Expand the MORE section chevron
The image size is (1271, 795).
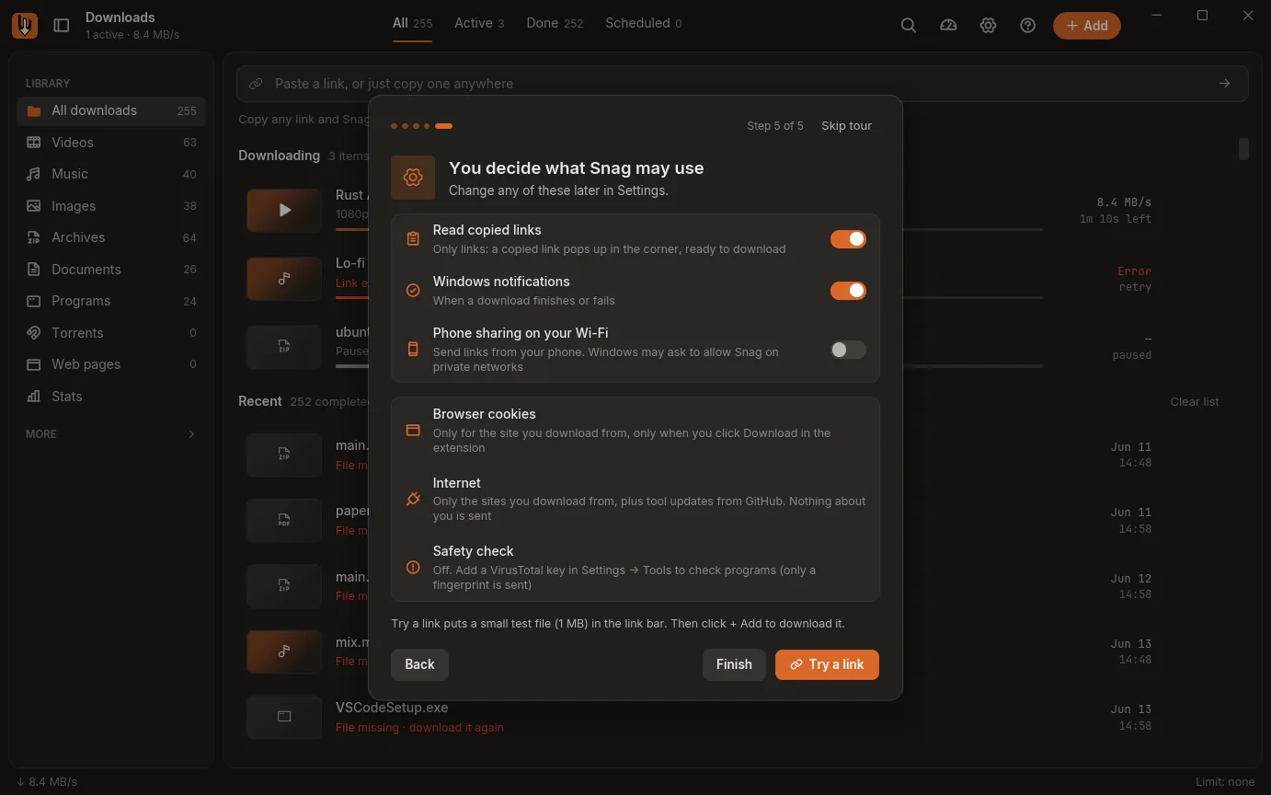tap(191, 434)
